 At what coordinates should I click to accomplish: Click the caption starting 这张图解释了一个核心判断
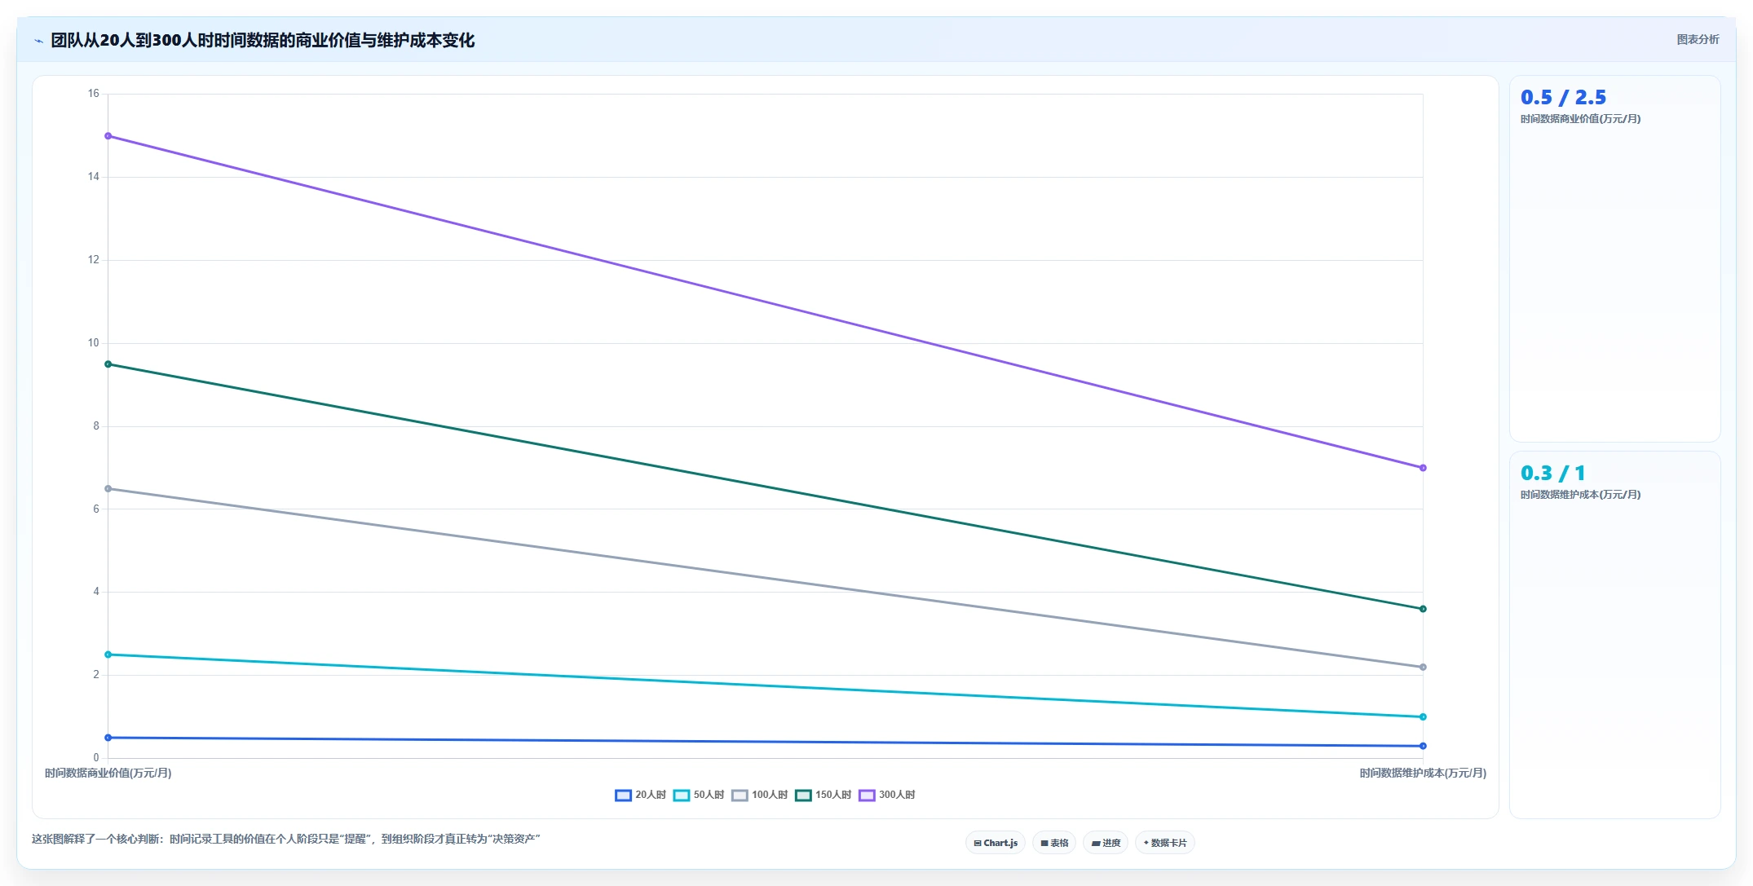[x=285, y=839]
